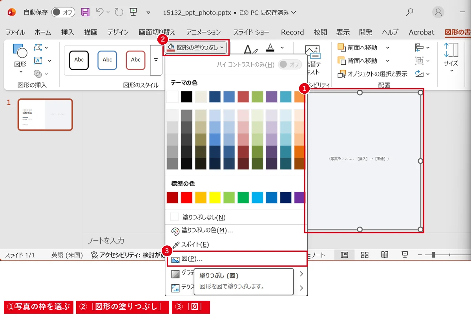The image size is (471, 318).
Task: Open the ファイル tab
Action: (x=15, y=32)
